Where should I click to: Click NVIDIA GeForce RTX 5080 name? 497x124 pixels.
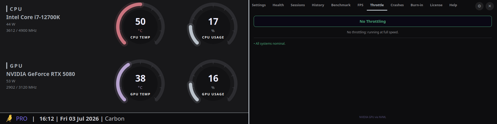41,74
